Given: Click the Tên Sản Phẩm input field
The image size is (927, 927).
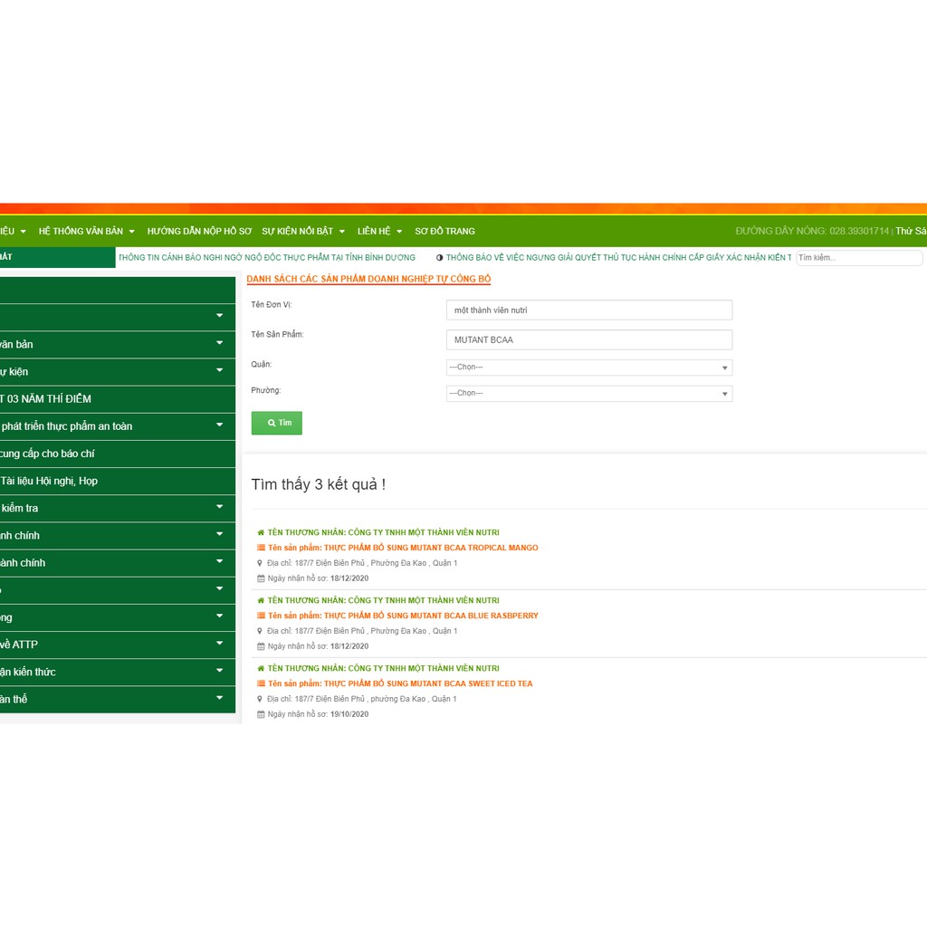Looking at the screenshot, I should coord(588,340).
